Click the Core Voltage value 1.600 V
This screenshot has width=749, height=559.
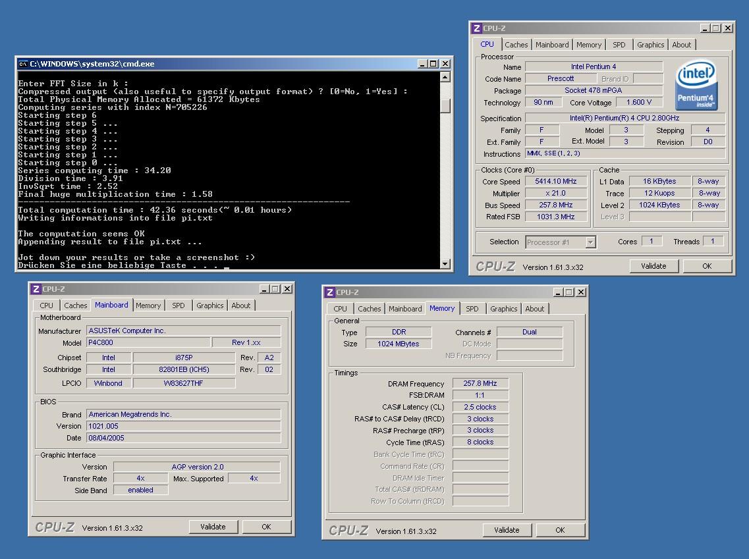pyautogui.click(x=639, y=102)
